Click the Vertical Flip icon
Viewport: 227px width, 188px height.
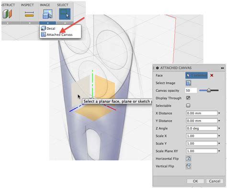(x=188, y=166)
